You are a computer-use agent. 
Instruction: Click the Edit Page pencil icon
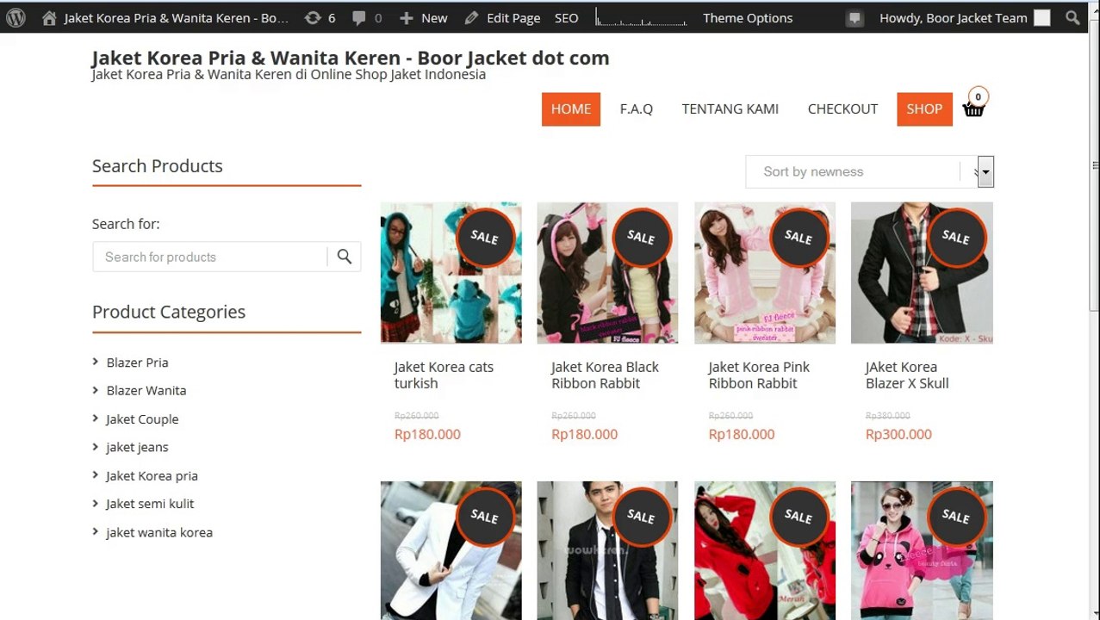(471, 18)
